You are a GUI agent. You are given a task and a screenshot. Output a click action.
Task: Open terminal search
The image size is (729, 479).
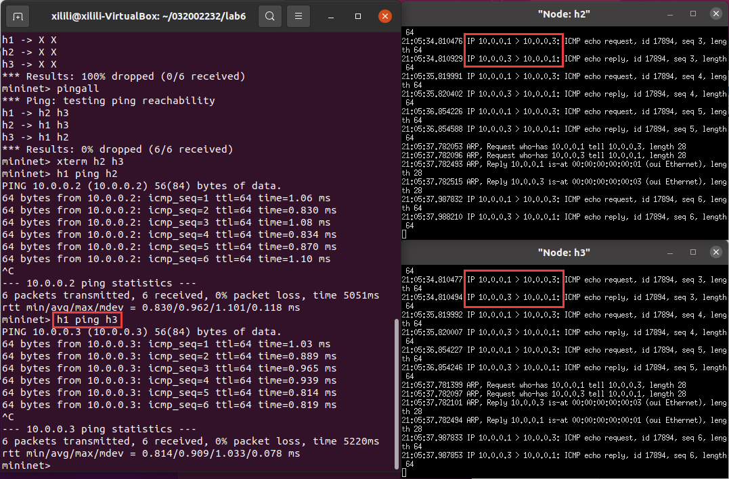point(269,17)
